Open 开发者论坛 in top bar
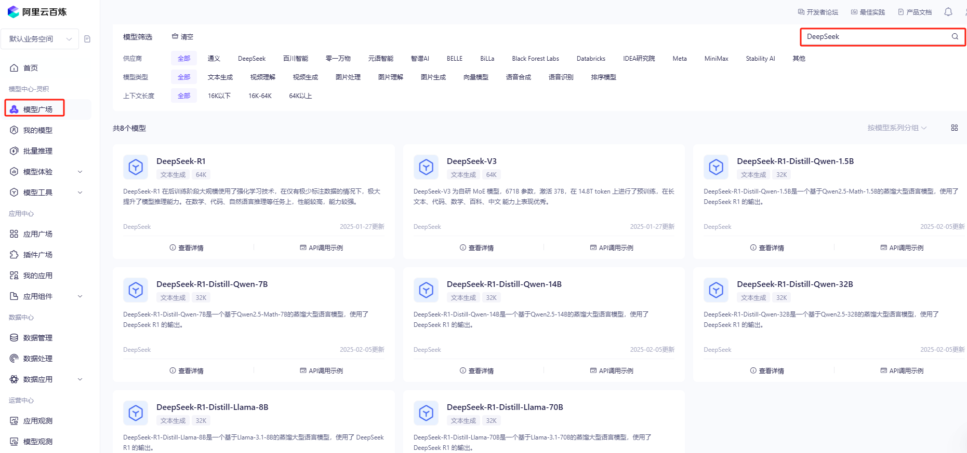The image size is (967, 453). click(x=818, y=12)
